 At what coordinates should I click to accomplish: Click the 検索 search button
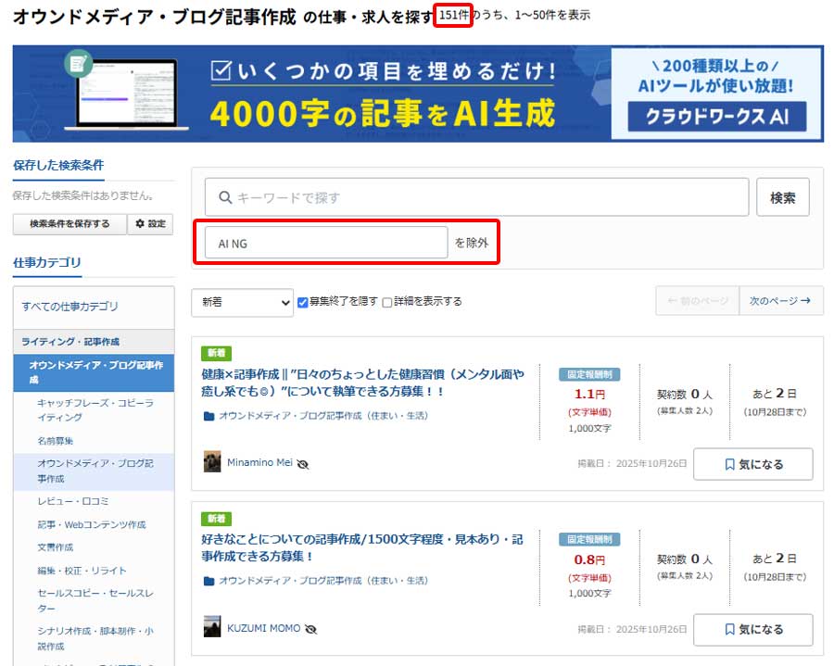click(783, 197)
